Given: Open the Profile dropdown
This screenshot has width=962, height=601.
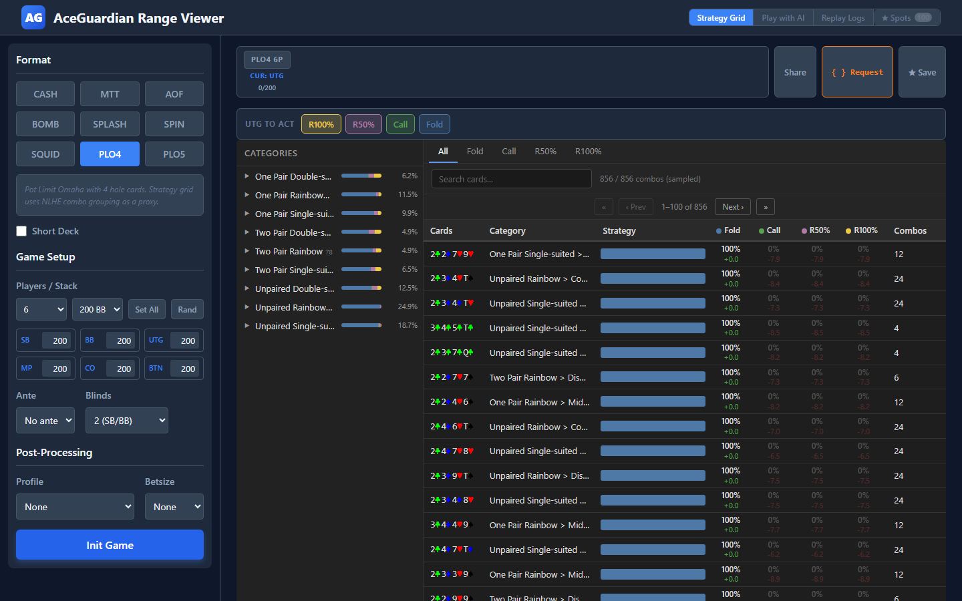Looking at the screenshot, I should pyautogui.click(x=75, y=507).
